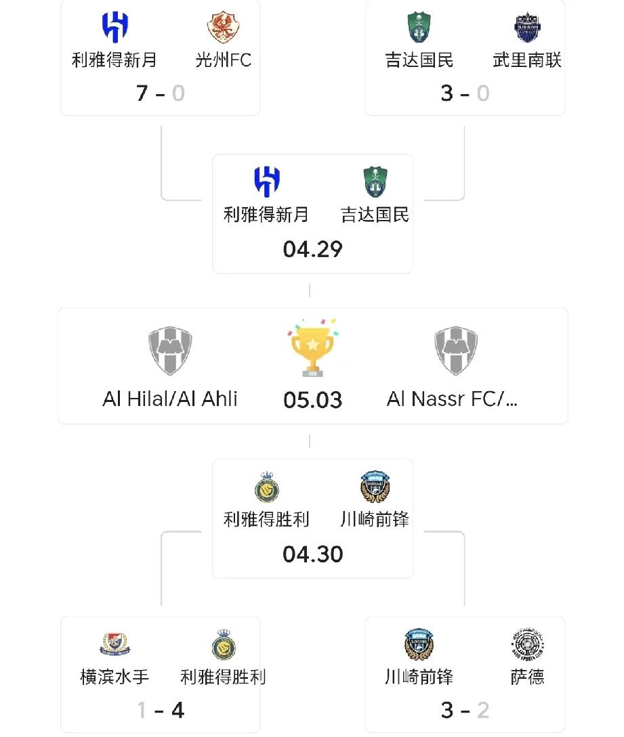
Task: Open the 3 - 0 吉达国民 match score
Action: tap(465, 93)
